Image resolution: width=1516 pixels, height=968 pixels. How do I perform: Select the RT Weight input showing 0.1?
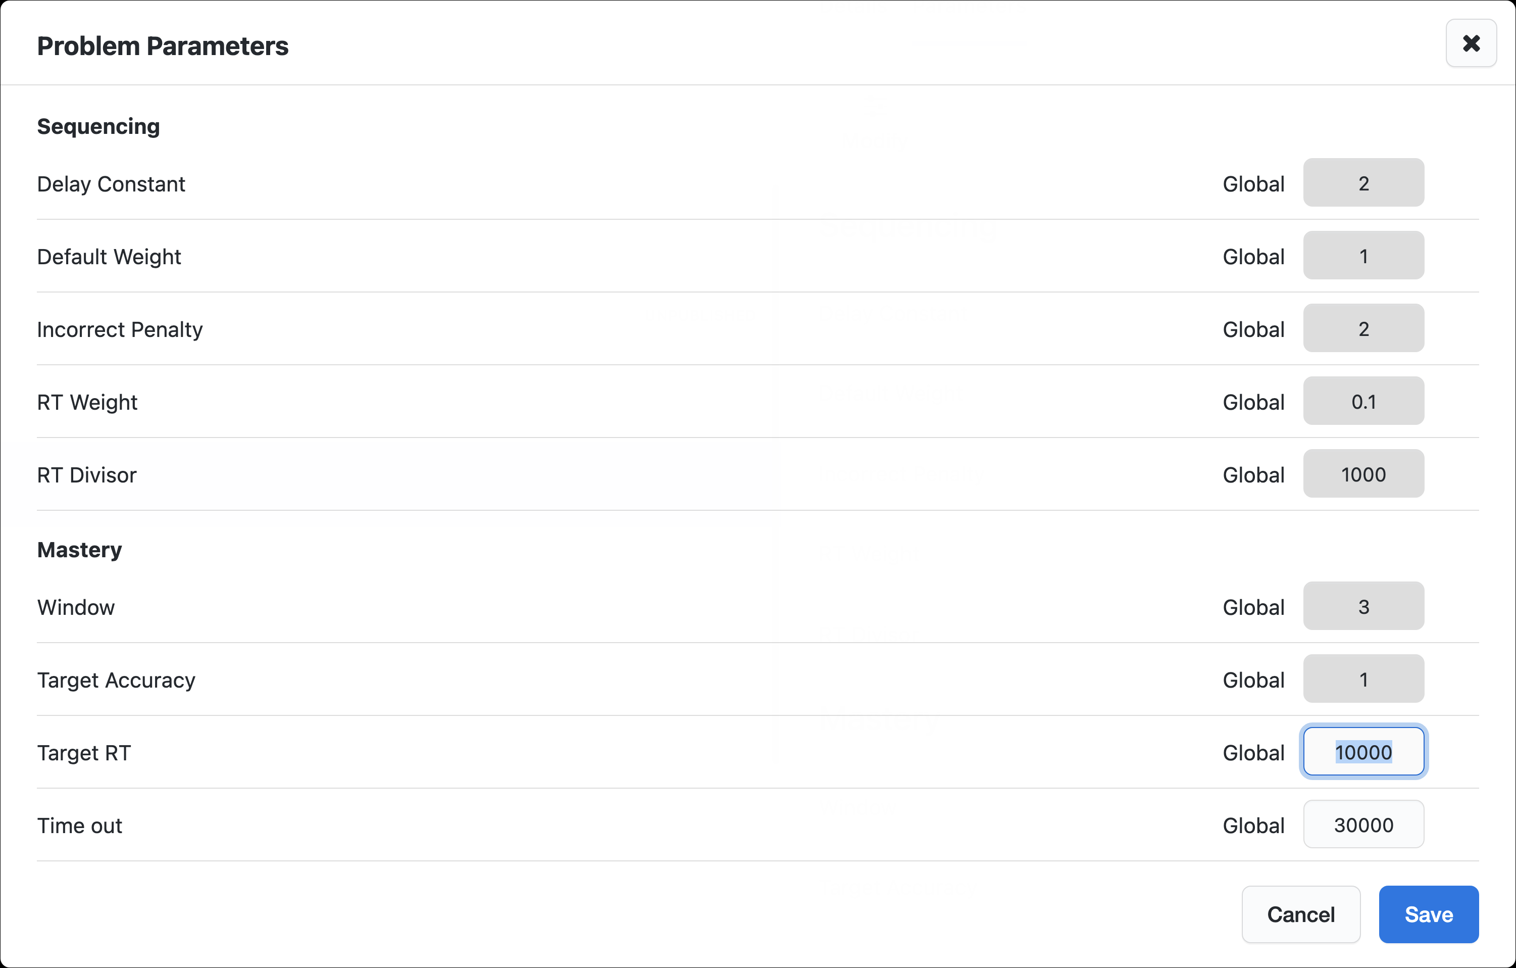tap(1363, 401)
